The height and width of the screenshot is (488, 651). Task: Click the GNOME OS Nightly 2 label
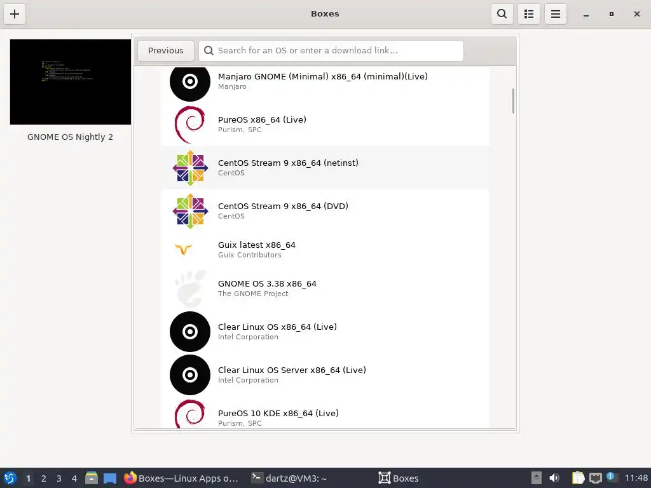coord(70,137)
